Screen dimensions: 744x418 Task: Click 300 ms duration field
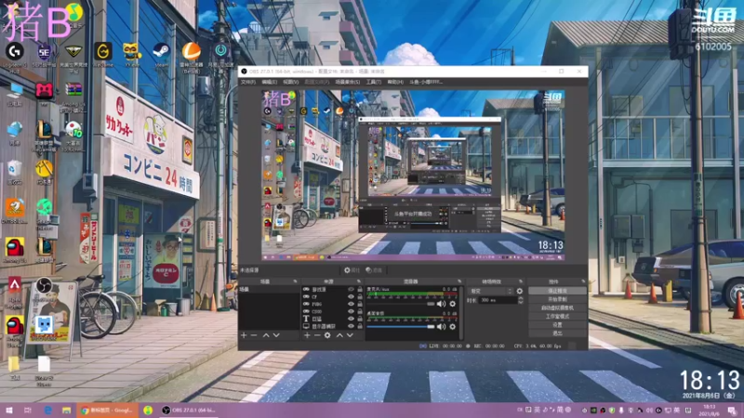[498, 300]
